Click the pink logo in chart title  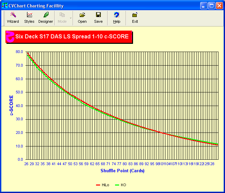coord(10,37)
